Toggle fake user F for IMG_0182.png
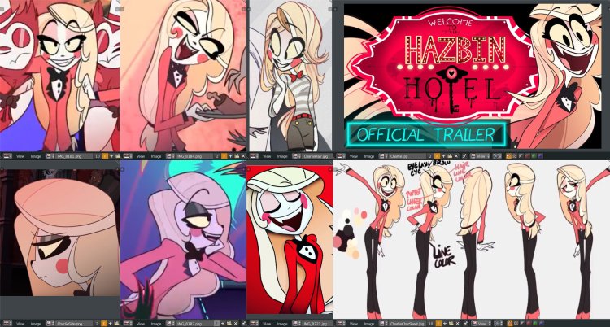 216,323
